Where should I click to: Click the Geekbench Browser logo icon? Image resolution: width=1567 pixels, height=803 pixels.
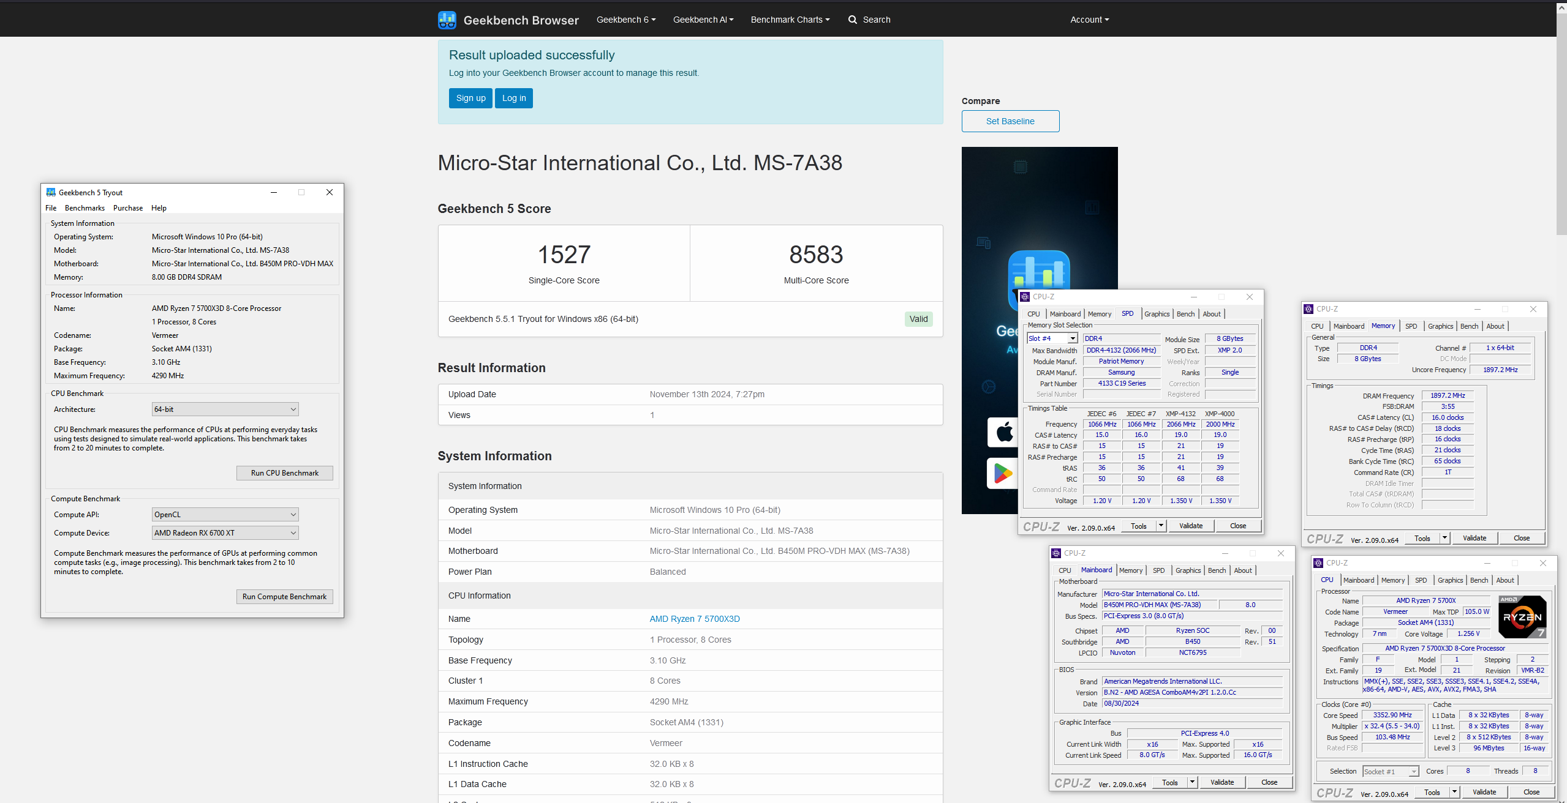pyautogui.click(x=447, y=20)
